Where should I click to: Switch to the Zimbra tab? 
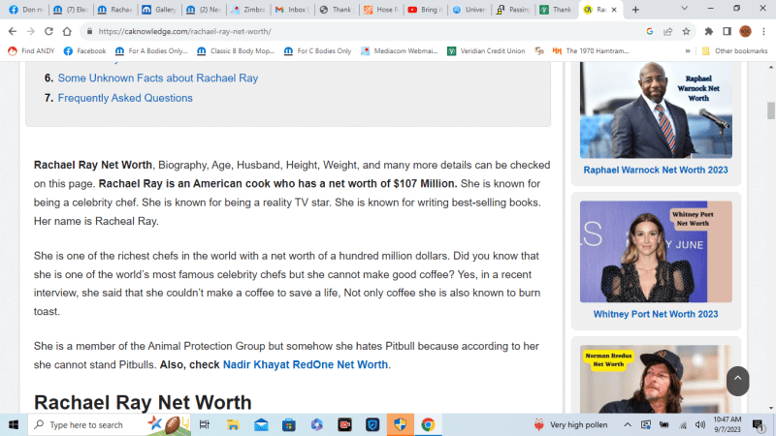[249, 10]
